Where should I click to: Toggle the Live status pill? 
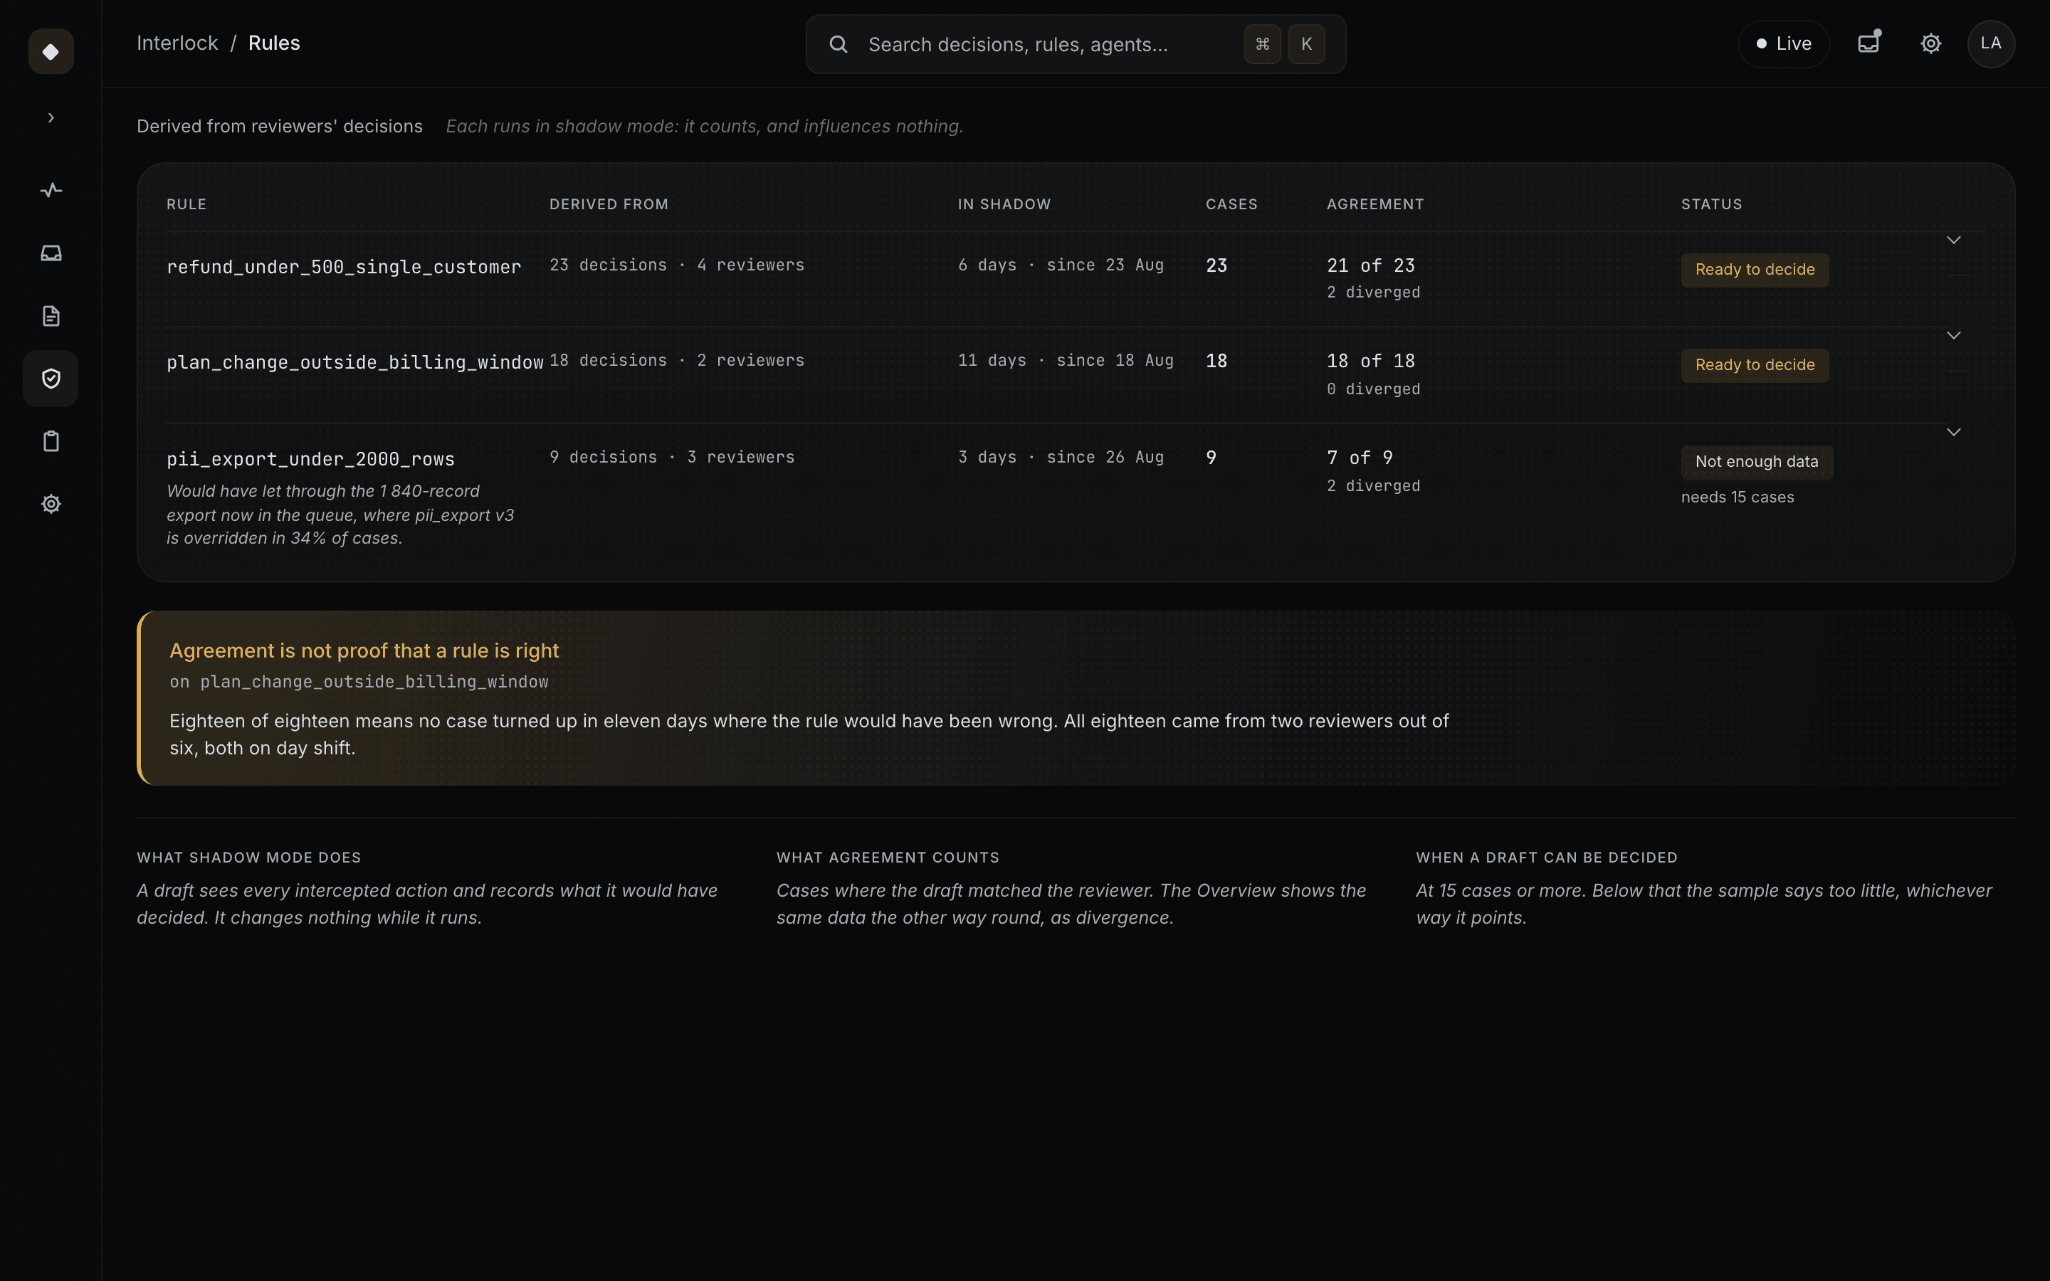1784,44
